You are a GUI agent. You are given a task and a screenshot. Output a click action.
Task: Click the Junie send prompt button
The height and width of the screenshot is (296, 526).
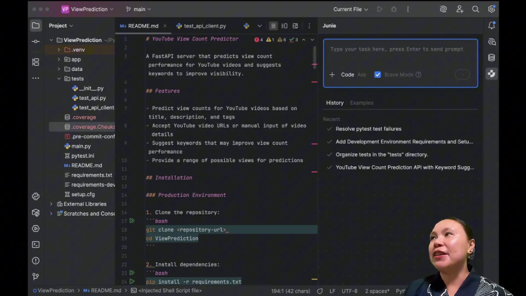pos(462,75)
